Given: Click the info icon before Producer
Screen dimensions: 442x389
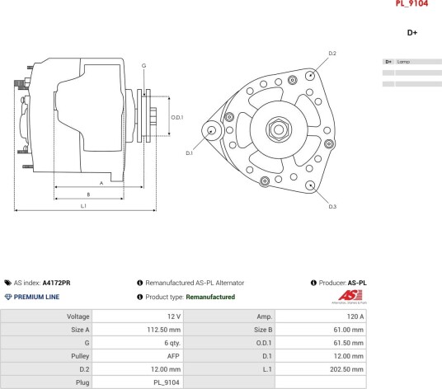Looking at the screenshot, I should pos(313,283).
